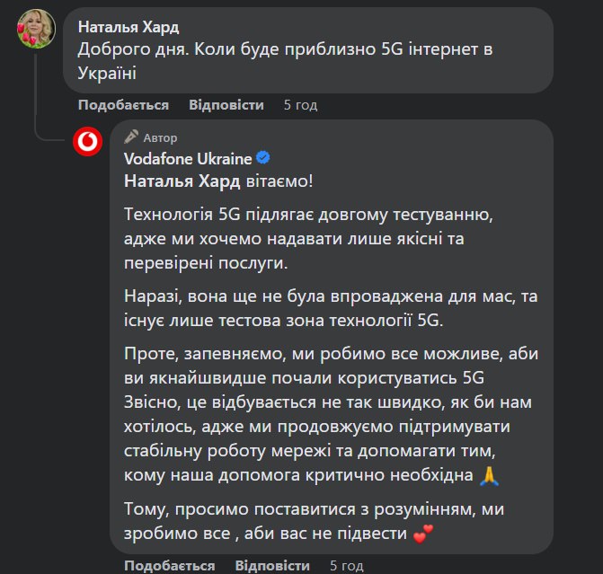This screenshot has width=603, height=574.
Task: Click the praying hands emoji
Action: click(488, 472)
